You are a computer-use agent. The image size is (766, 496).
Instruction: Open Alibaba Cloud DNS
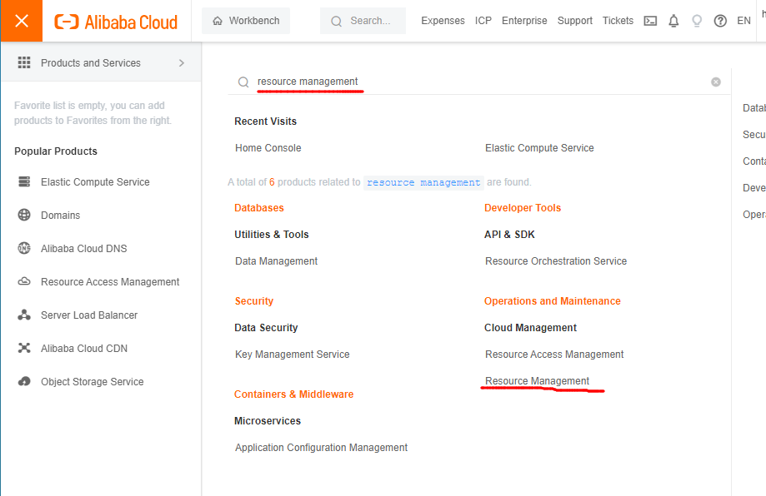(83, 248)
